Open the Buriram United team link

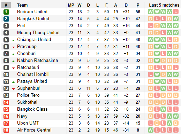click(x=32, y=12)
